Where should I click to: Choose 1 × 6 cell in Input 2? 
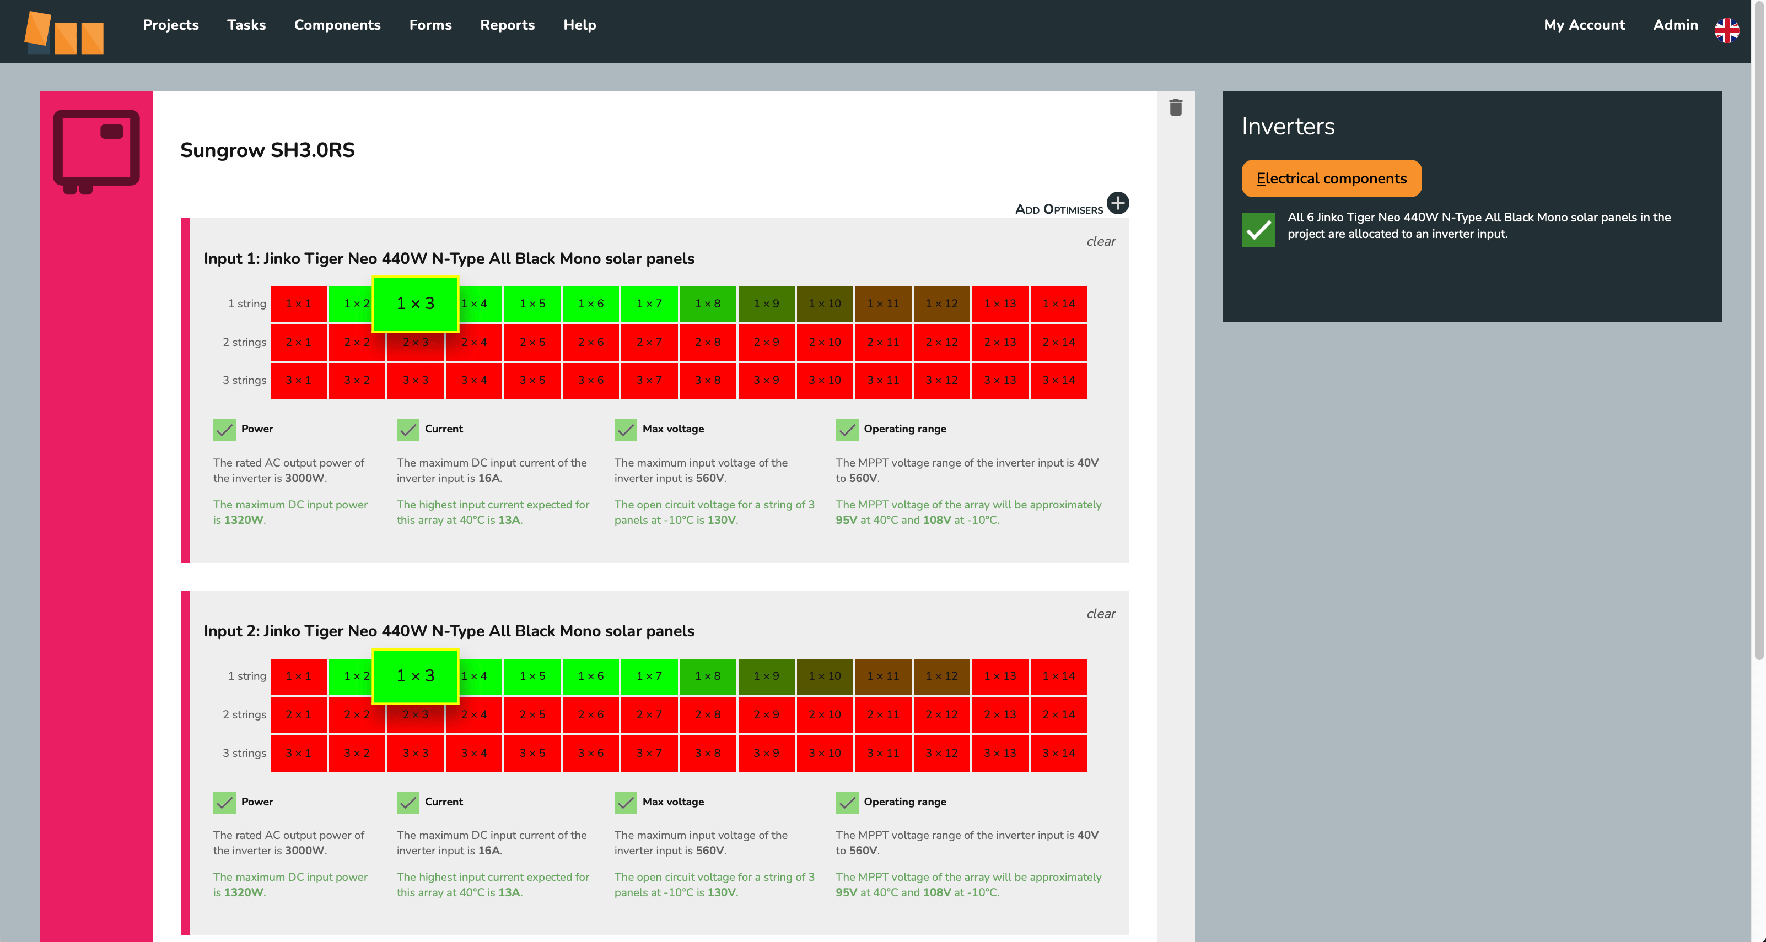coord(591,676)
